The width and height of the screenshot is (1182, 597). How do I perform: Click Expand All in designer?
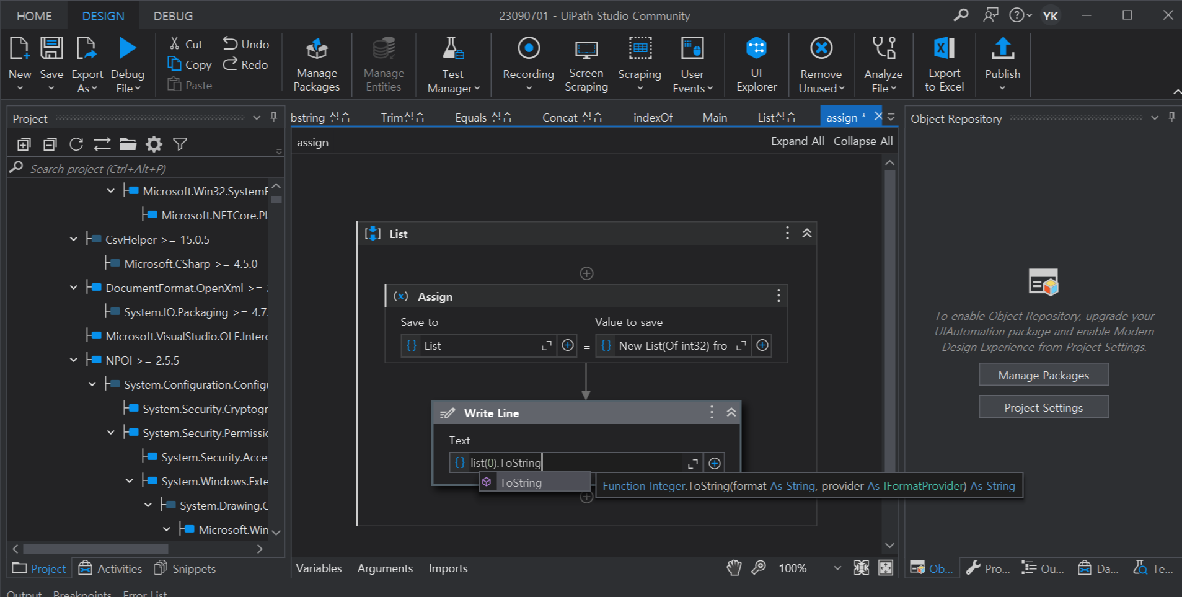[797, 141]
